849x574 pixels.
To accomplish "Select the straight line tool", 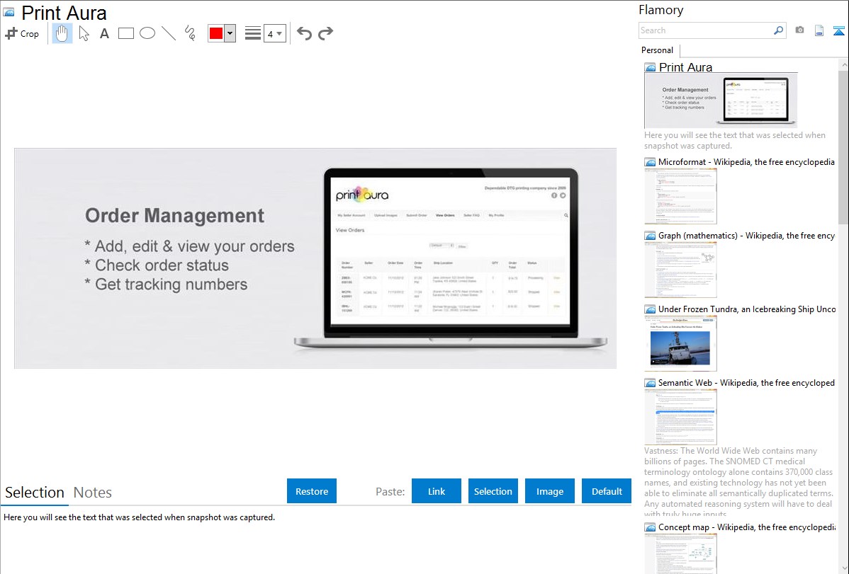I will pos(169,33).
